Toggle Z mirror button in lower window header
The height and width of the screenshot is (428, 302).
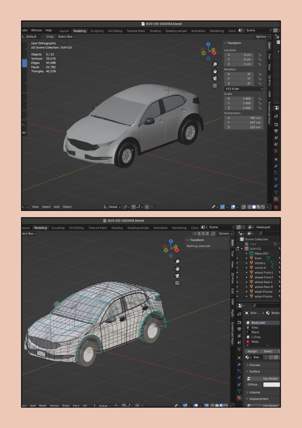[207, 234]
